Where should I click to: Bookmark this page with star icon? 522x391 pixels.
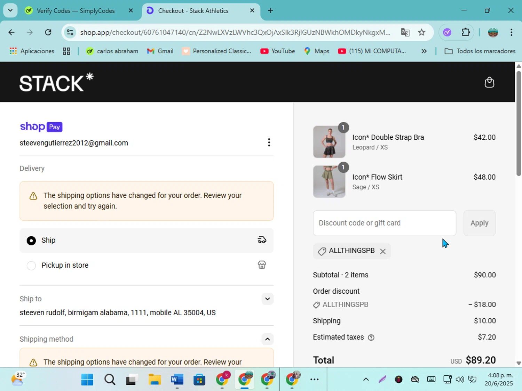point(421,32)
